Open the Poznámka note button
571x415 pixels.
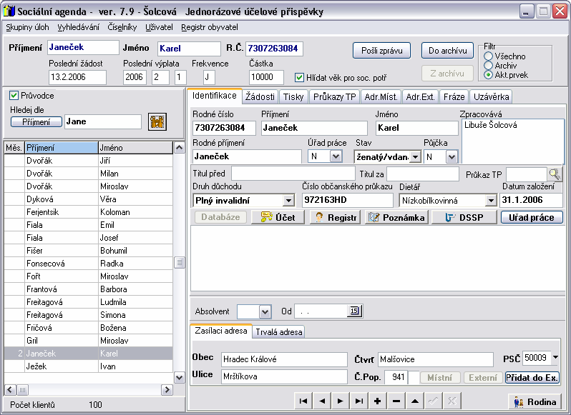click(396, 217)
